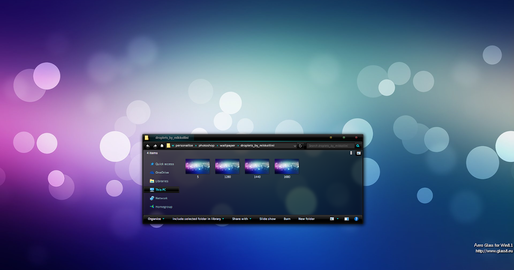This screenshot has width=514, height=270.
Task: Expand the double-chevron before personalize
Action: coord(173,146)
